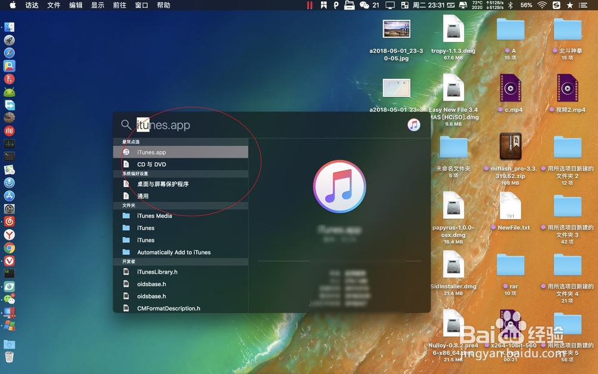Click the menu bar clock 周二 23:31
Screen dimensions: 598x374
429,5
